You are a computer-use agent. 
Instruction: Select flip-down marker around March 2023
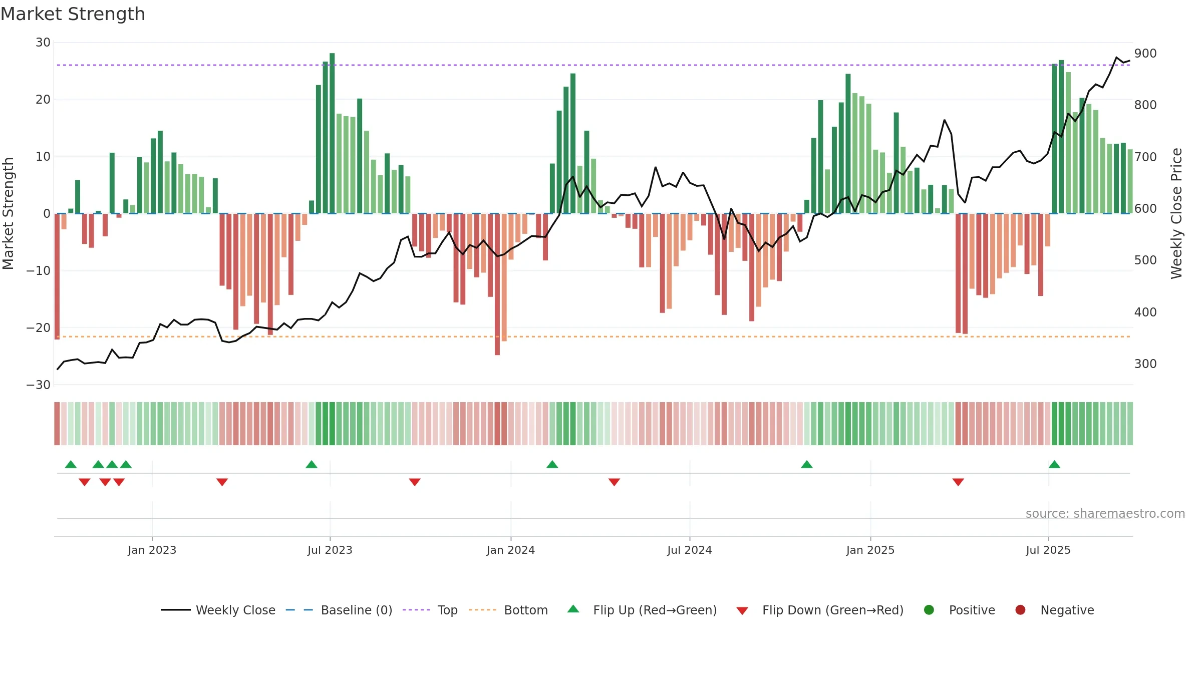coord(222,482)
